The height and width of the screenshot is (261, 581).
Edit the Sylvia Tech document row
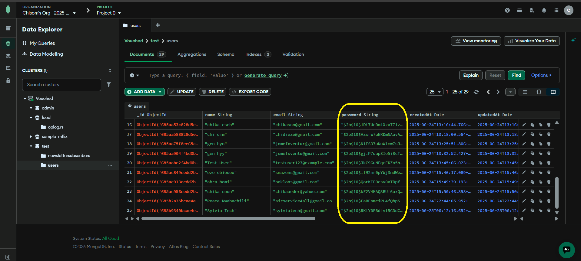click(524, 210)
